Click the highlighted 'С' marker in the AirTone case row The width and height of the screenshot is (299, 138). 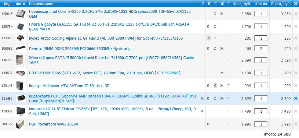coord(215,86)
